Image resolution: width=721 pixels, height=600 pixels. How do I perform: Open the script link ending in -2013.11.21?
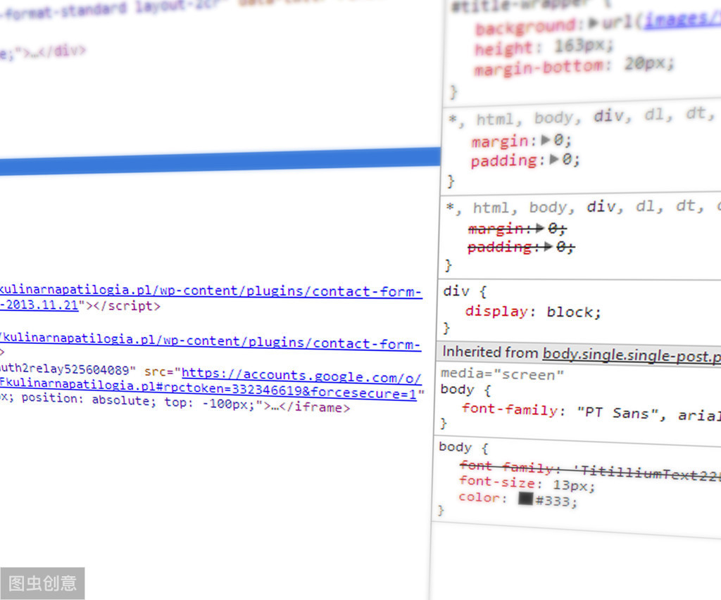coord(39,305)
